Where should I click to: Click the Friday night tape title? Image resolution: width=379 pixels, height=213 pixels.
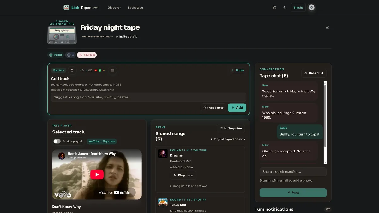pyautogui.click(x=110, y=27)
